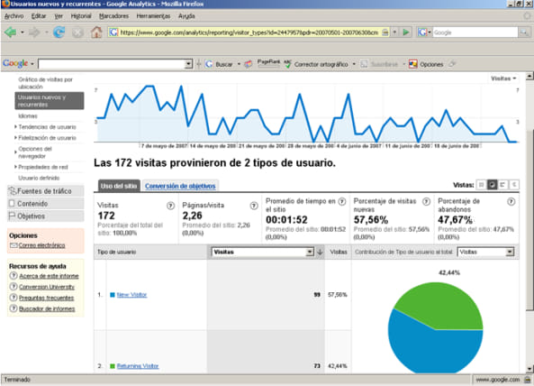The width and height of the screenshot is (534, 386).
Task: Select Idiomas report in sidebar
Action: point(28,116)
